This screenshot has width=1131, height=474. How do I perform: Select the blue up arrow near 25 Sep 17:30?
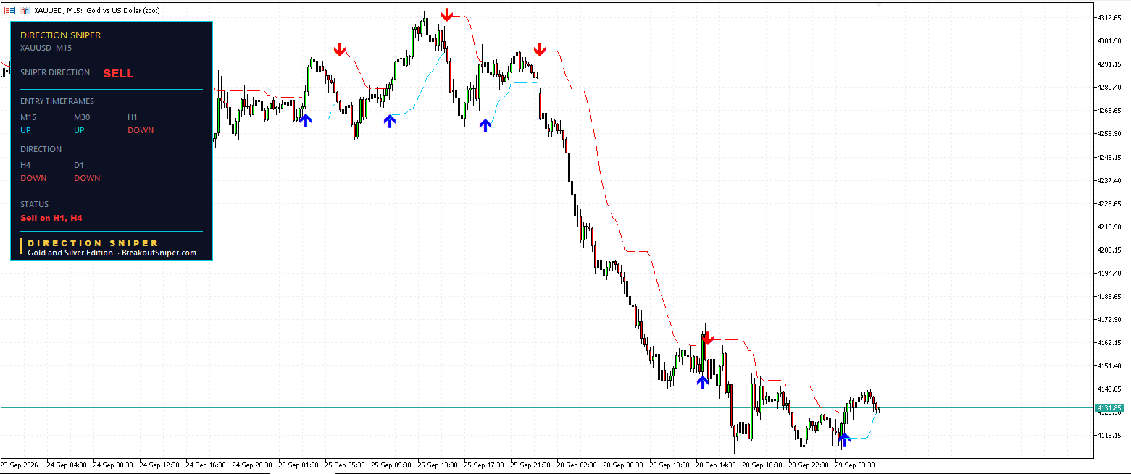click(x=485, y=125)
